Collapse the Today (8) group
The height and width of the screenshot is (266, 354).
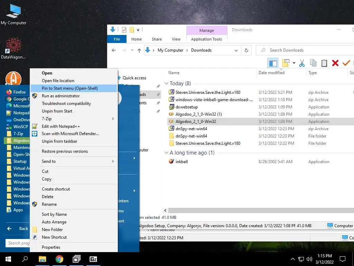coord(167,83)
